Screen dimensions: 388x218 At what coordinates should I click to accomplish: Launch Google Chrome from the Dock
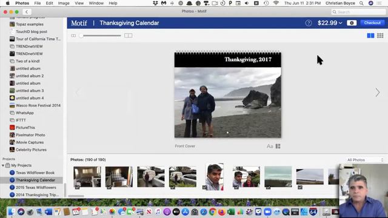coord(212,212)
